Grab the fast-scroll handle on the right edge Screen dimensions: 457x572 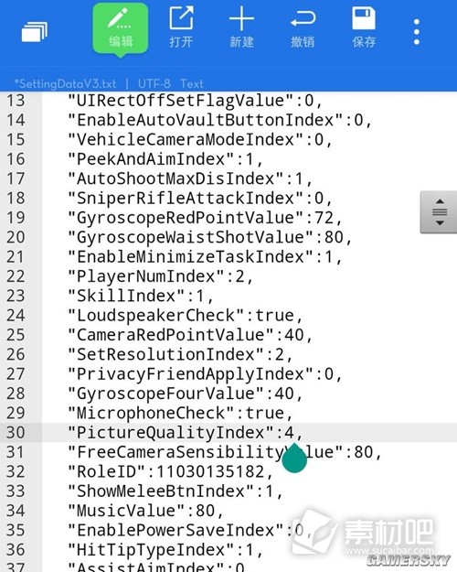[x=439, y=212]
